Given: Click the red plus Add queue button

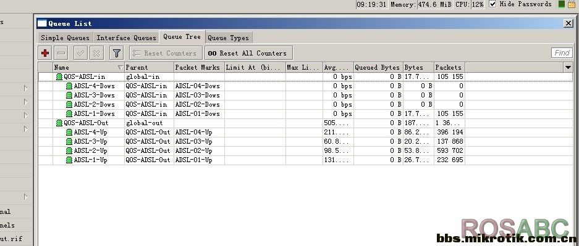Looking at the screenshot, I should tap(45, 53).
